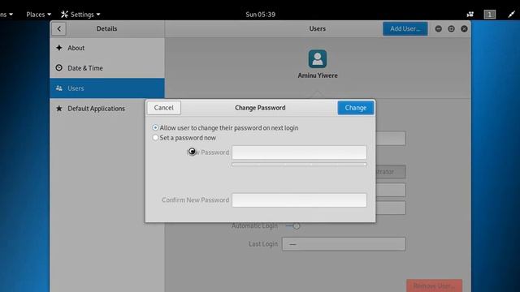Select Set a password now option

tap(184, 138)
